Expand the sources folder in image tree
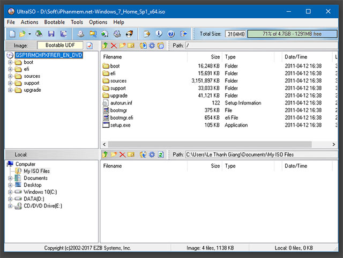Viewport: 343px width, 258px height. [x=10, y=76]
